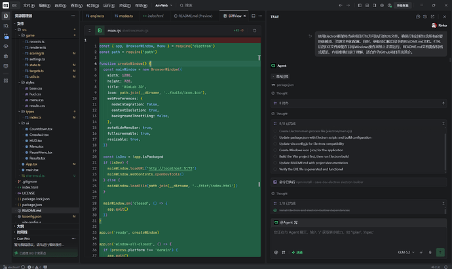Click the microphone voice input icon
The image size is (452, 269).
430,252
